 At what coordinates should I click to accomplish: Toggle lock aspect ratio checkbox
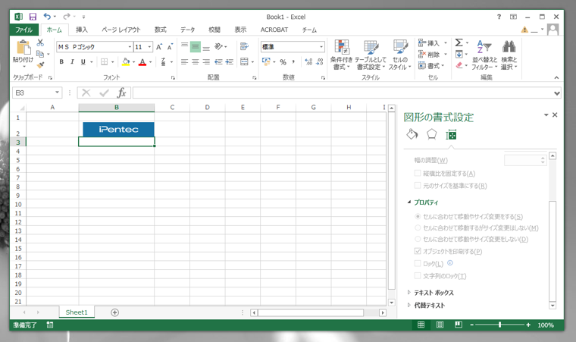tap(418, 173)
